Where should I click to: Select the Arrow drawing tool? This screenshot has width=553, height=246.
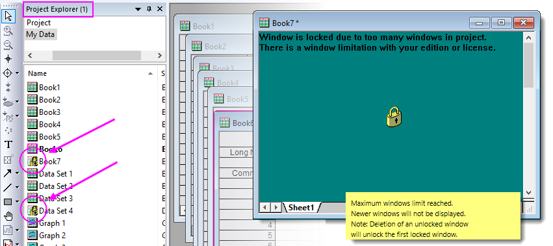(8, 173)
